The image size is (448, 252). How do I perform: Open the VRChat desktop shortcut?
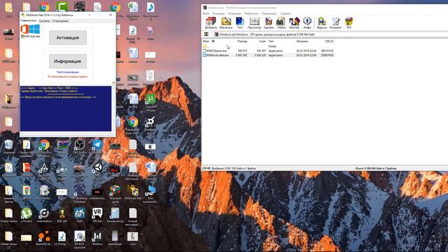[97, 215]
